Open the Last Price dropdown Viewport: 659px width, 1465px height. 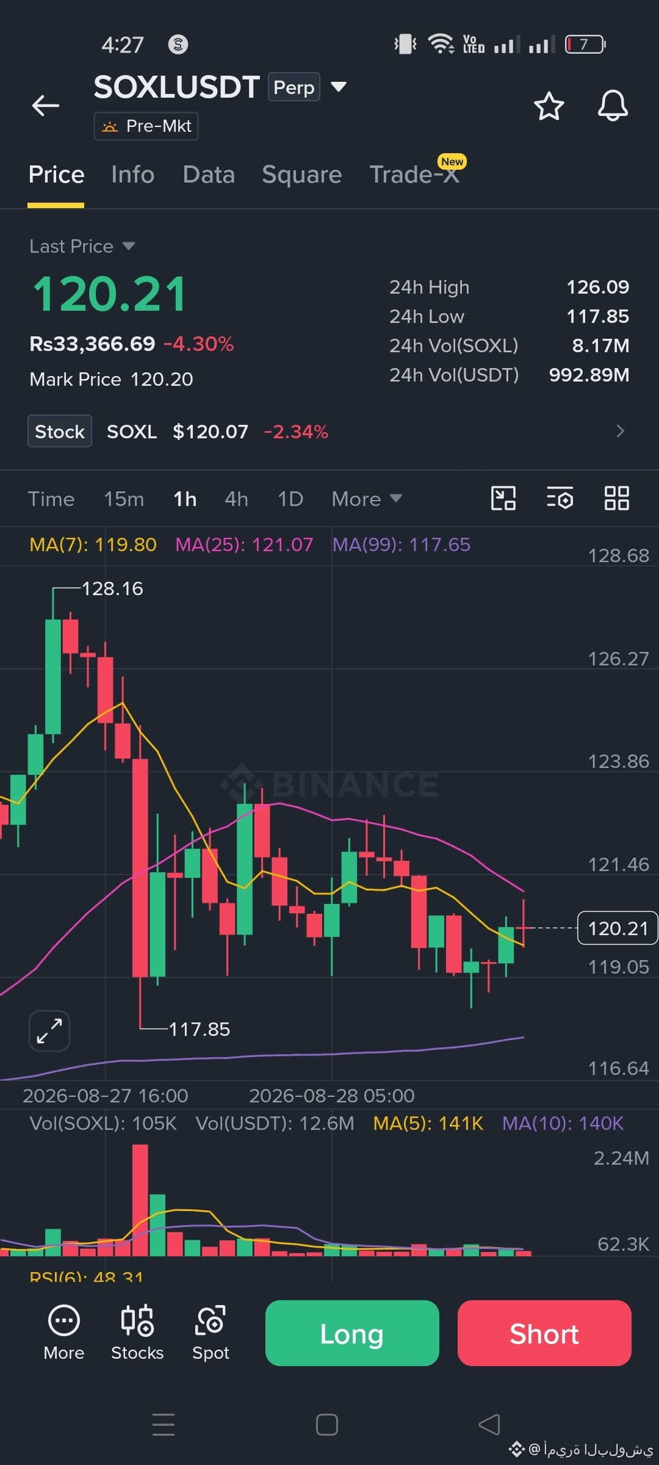pyautogui.click(x=82, y=246)
